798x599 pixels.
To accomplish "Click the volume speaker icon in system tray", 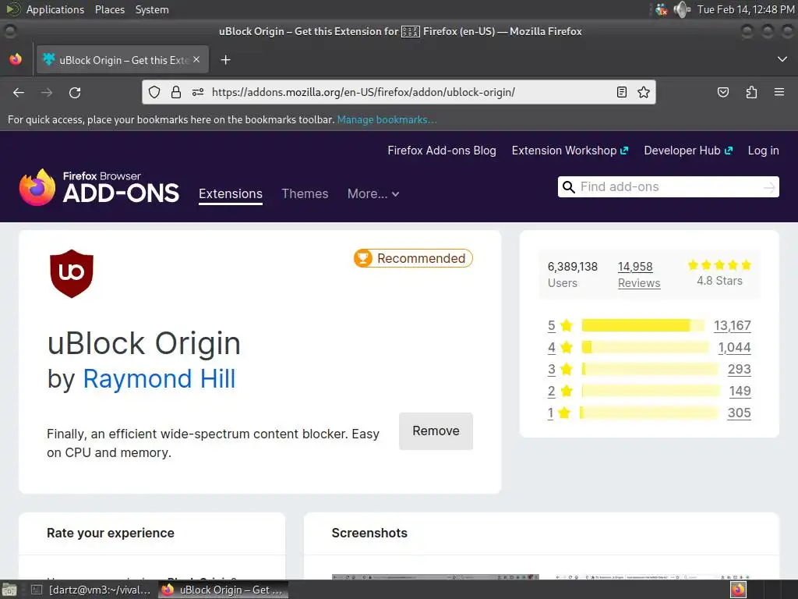I will pos(681,9).
